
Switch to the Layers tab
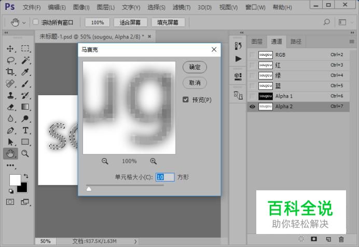pos(257,42)
